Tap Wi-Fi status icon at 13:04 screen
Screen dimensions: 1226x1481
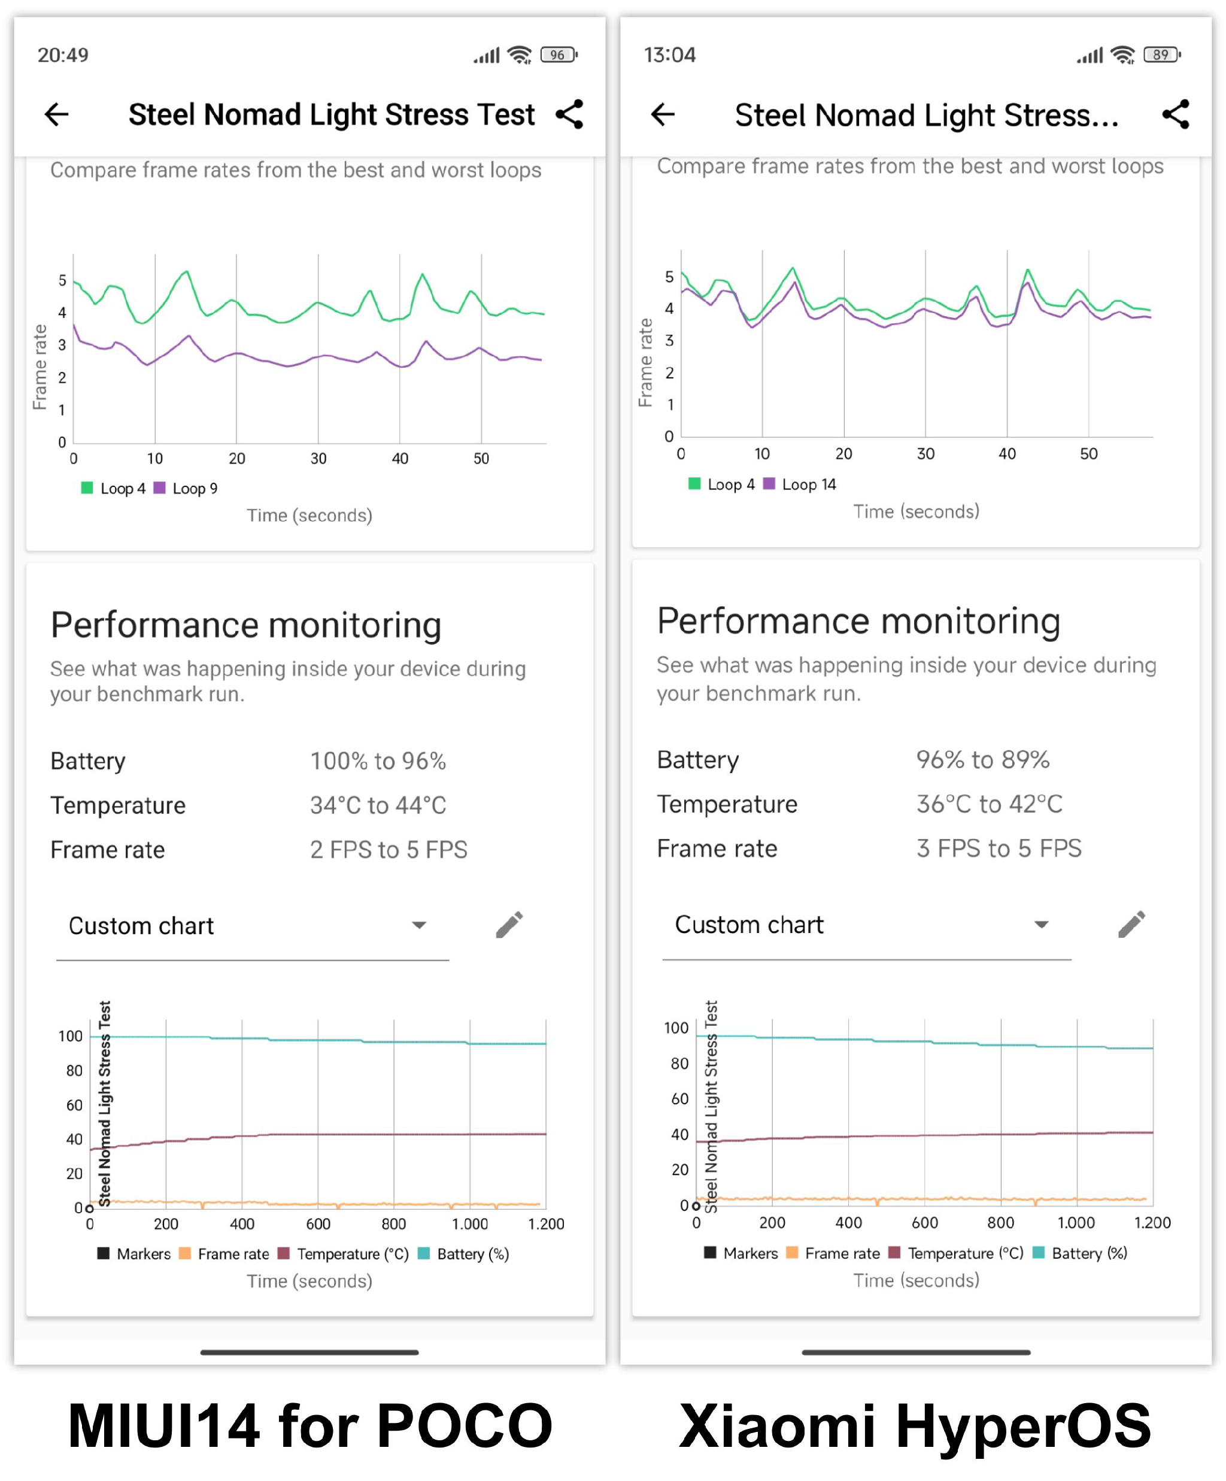[1123, 54]
